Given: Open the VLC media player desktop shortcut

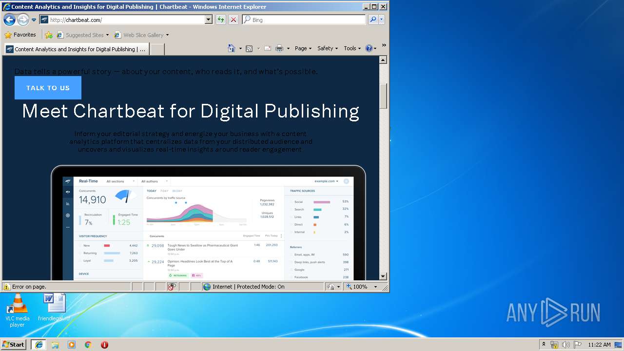Looking at the screenshot, I should (17, 311).
